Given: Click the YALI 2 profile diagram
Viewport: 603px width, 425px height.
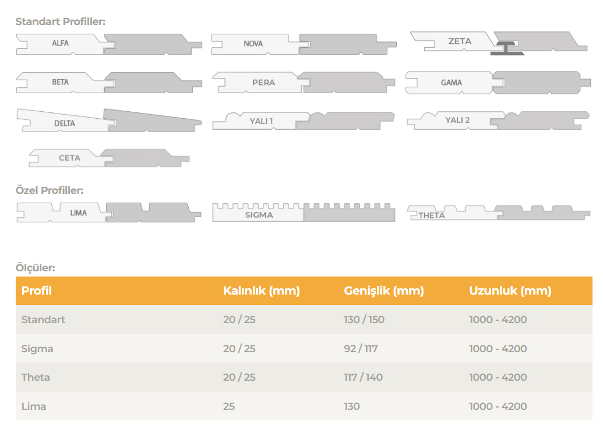Looking at the screenshot, I should point(499,121).
